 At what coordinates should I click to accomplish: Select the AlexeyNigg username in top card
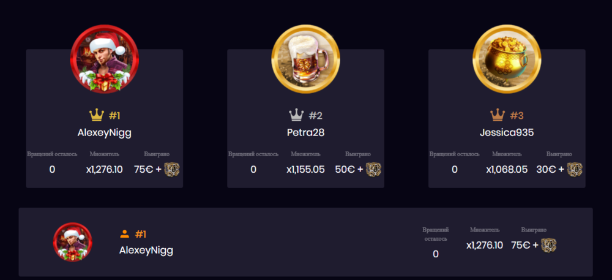tap(104, 133)
